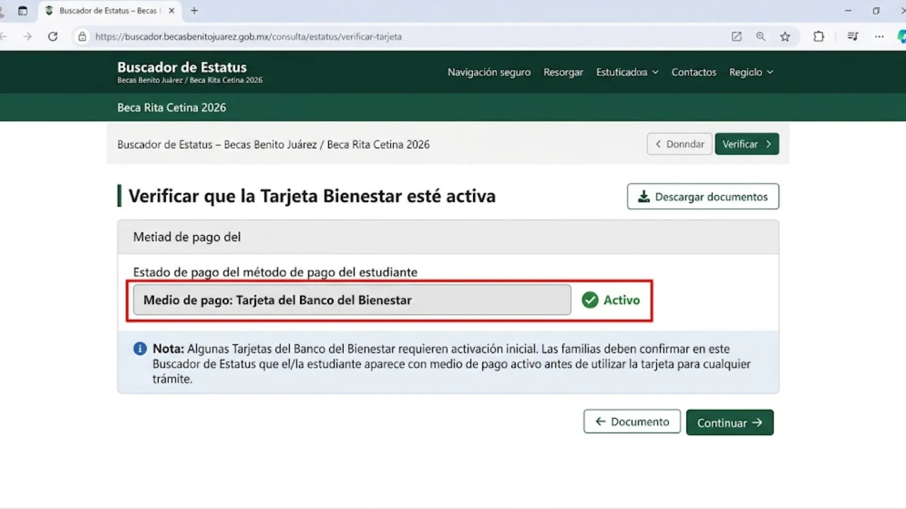Click the green Activo check icon
The image size is (906, 509).
pos(590,300)
